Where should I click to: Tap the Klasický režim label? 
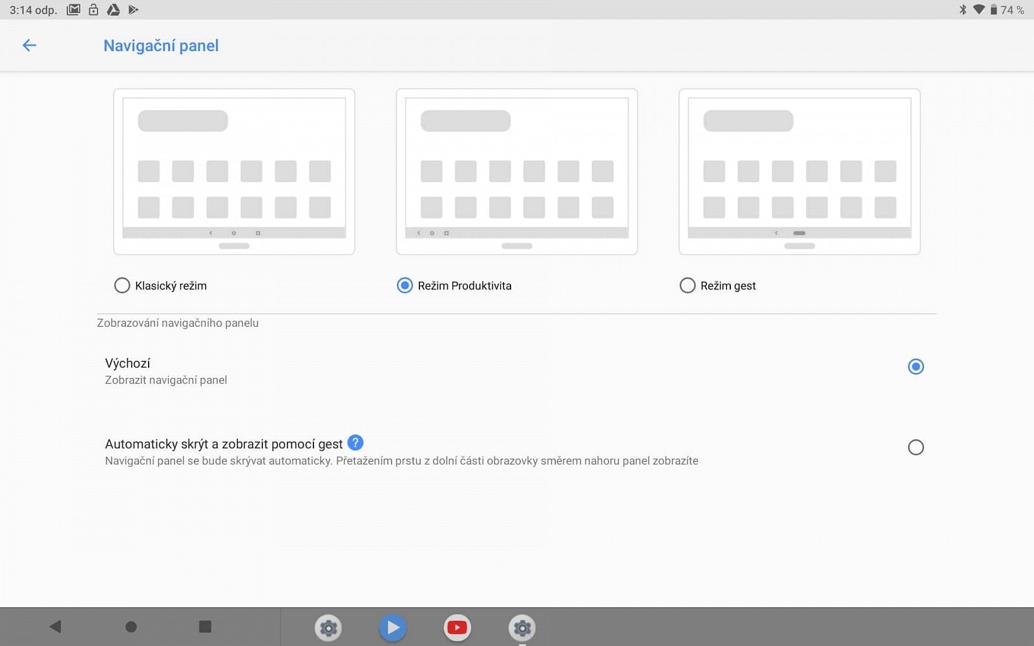tap(171, 286)
